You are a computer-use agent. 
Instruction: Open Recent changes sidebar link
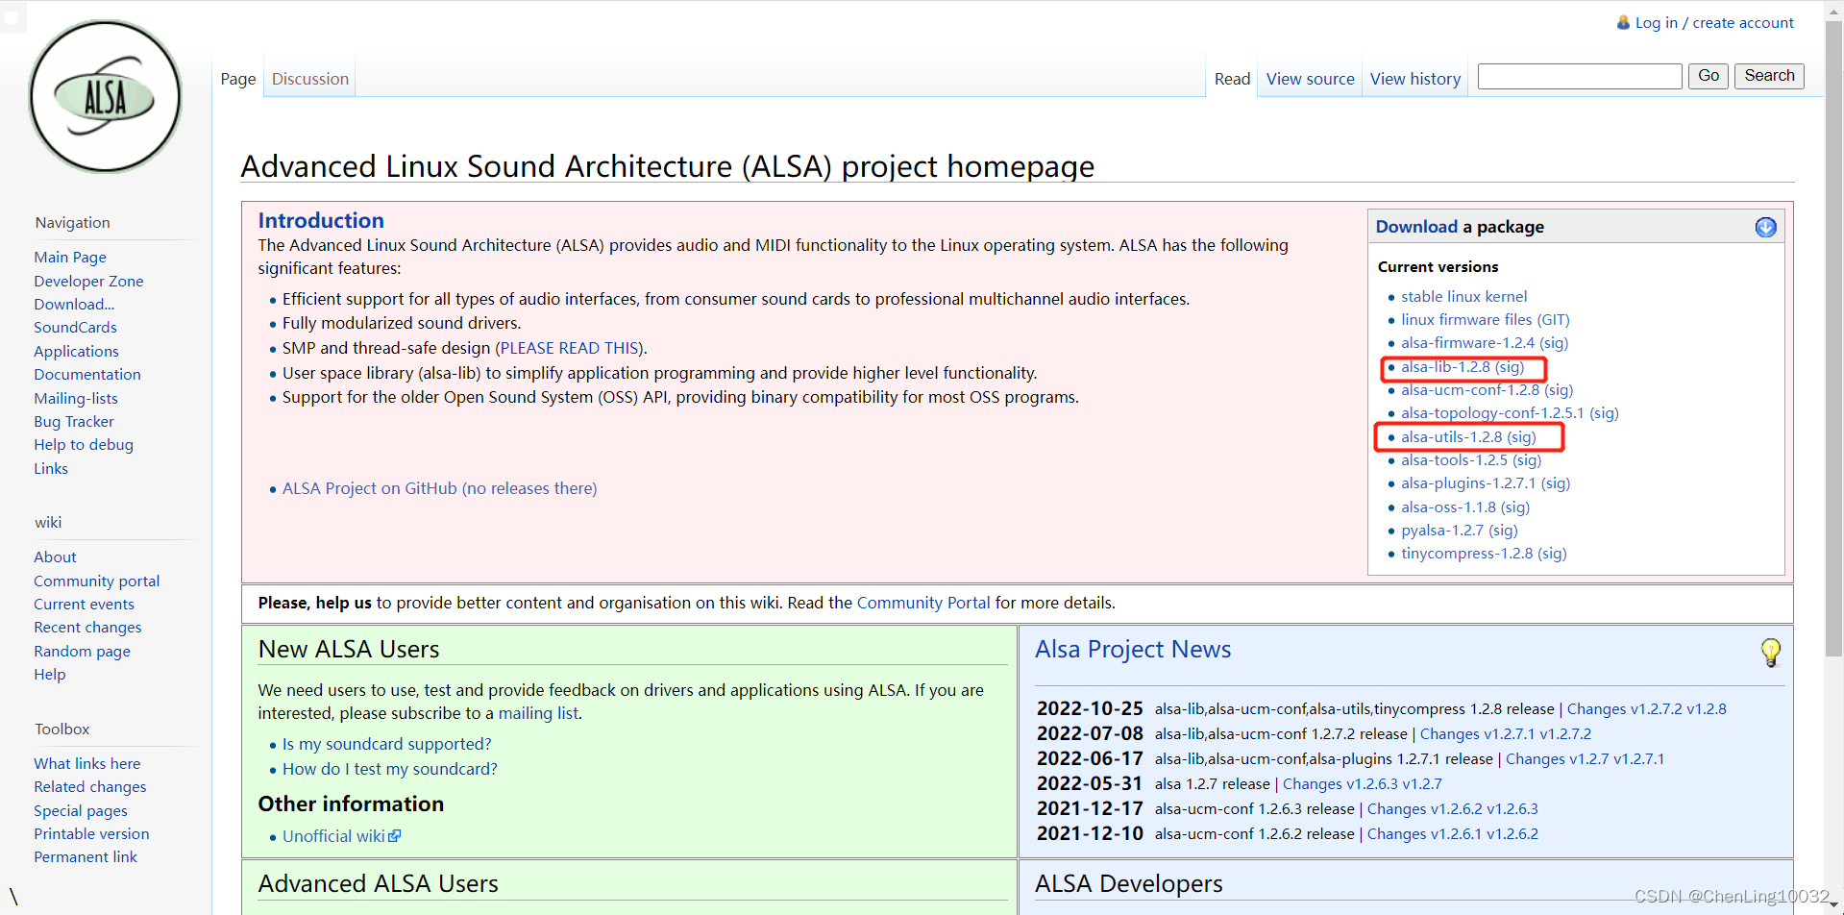[x=87, y=627]
